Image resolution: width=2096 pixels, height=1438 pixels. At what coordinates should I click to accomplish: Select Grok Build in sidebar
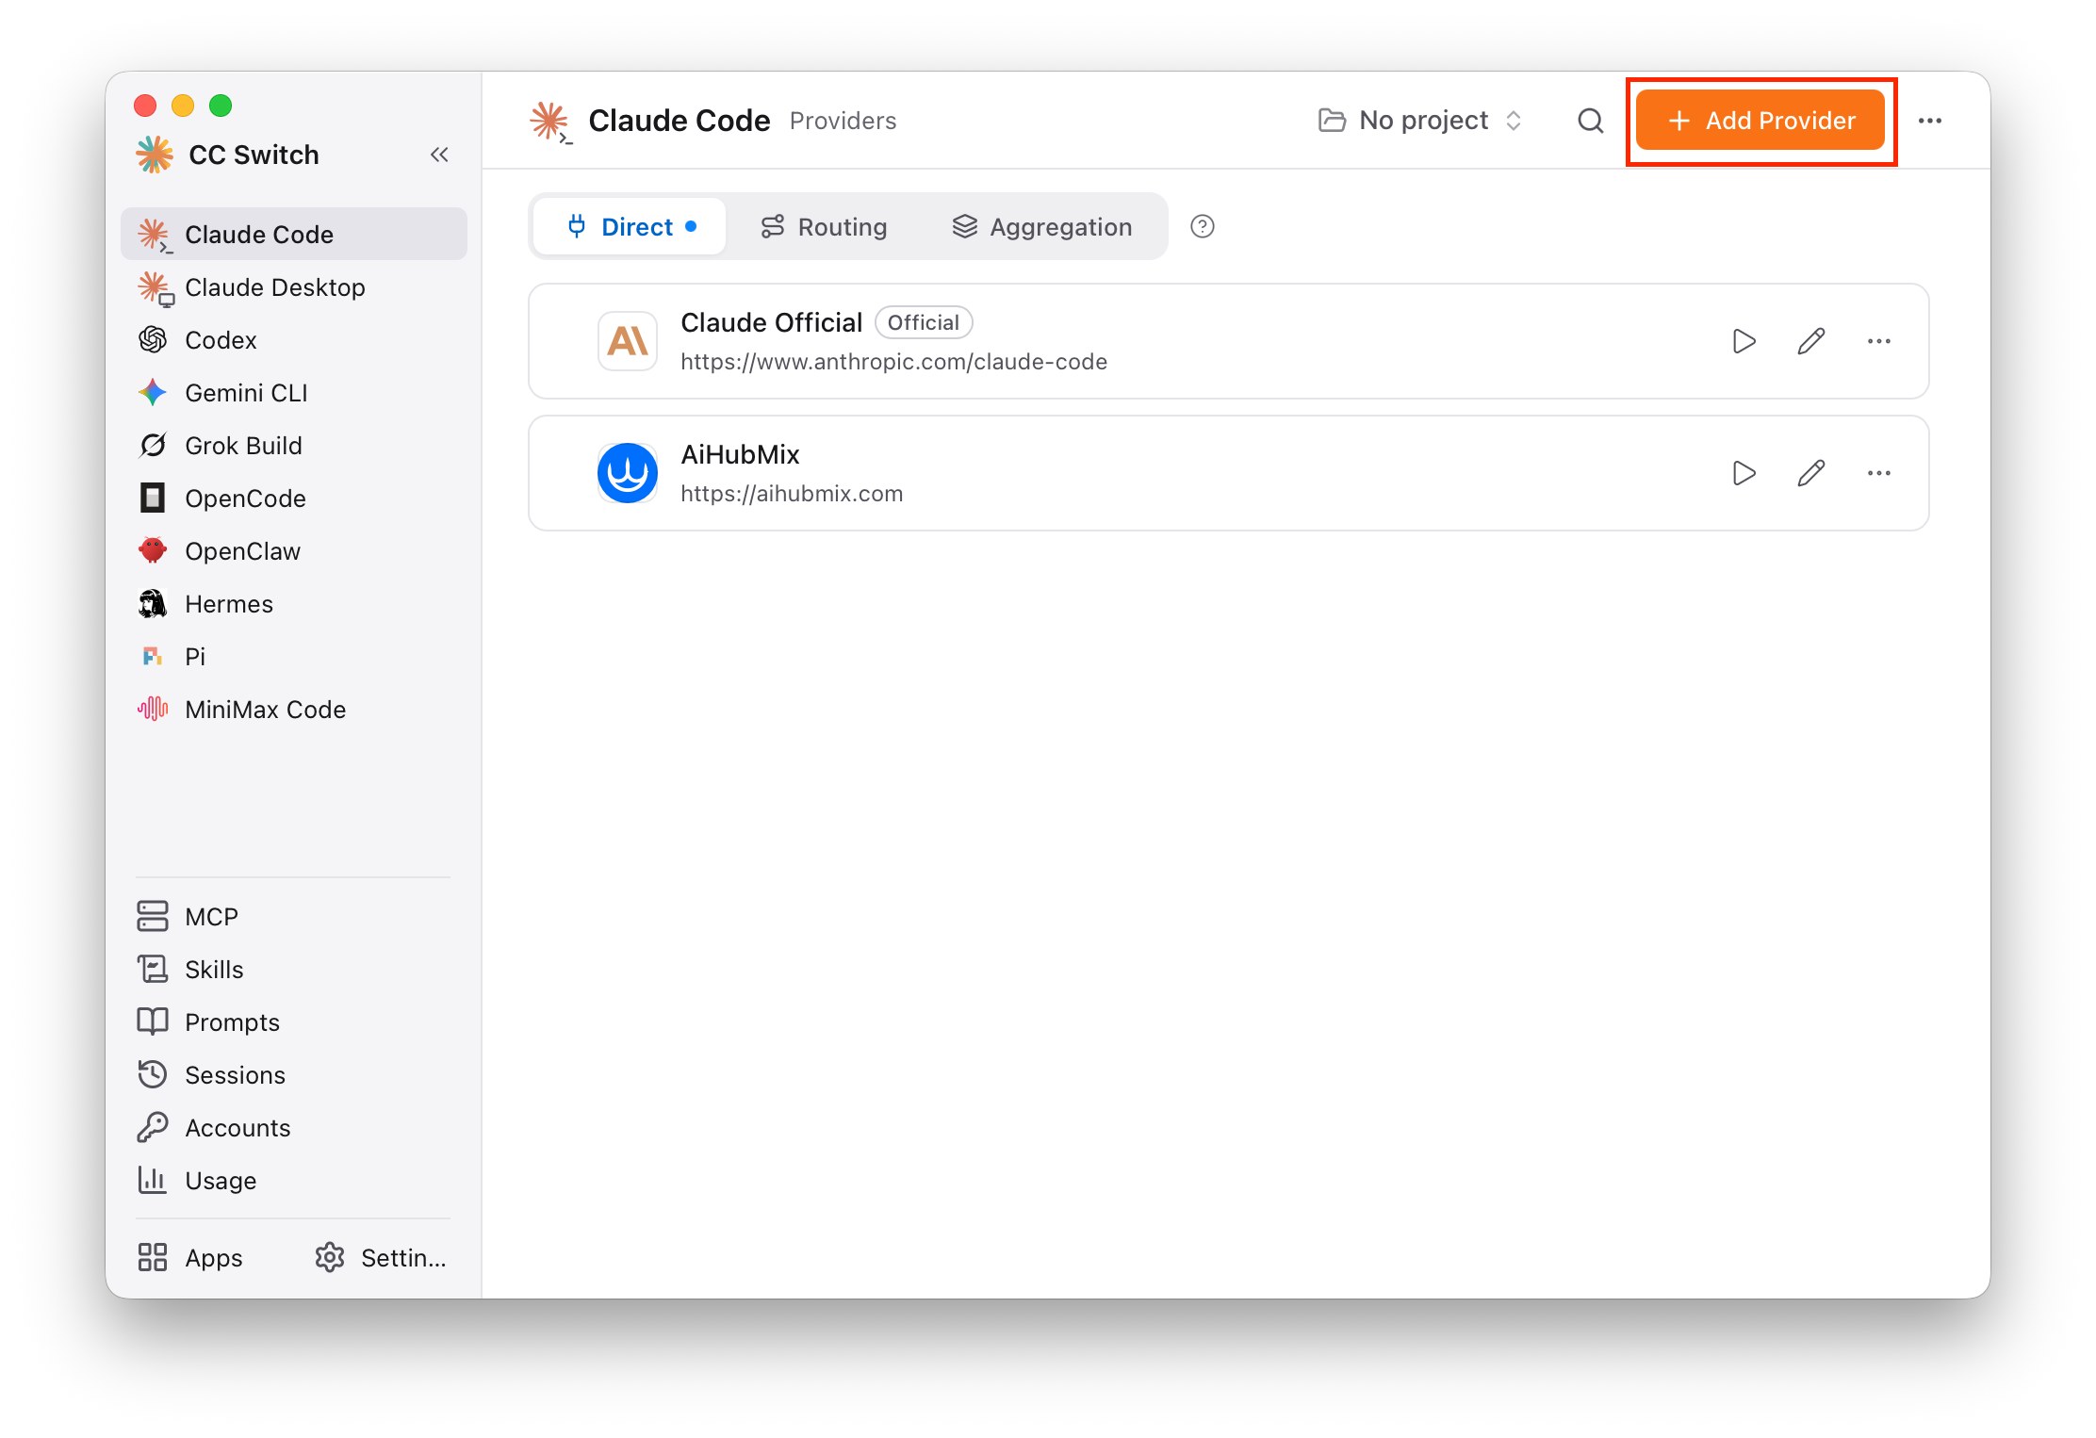pos(294,446)
